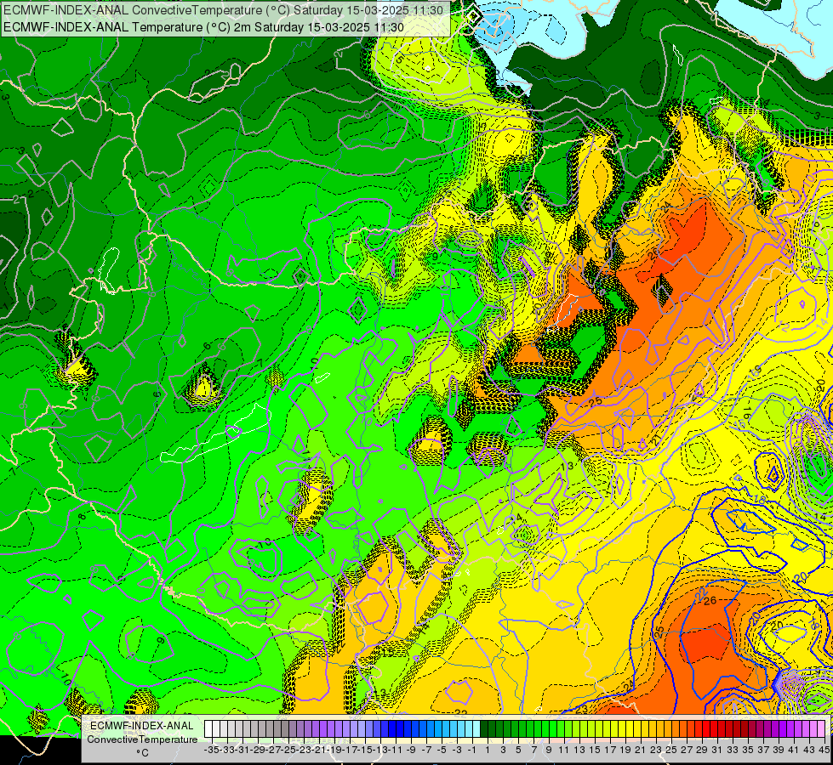This screenshot has height=765, width=833.
Task: Click the °C unit label in the legend
Action: (x=142, y=753)
